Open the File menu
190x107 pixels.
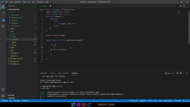pyautogui.click(x=7, y=2)
